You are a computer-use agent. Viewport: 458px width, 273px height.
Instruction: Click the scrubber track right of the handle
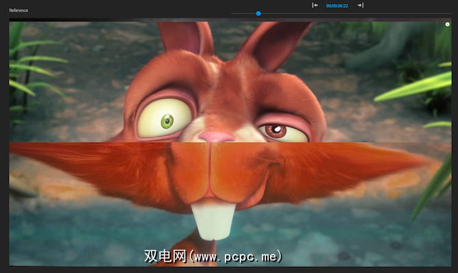308,13
